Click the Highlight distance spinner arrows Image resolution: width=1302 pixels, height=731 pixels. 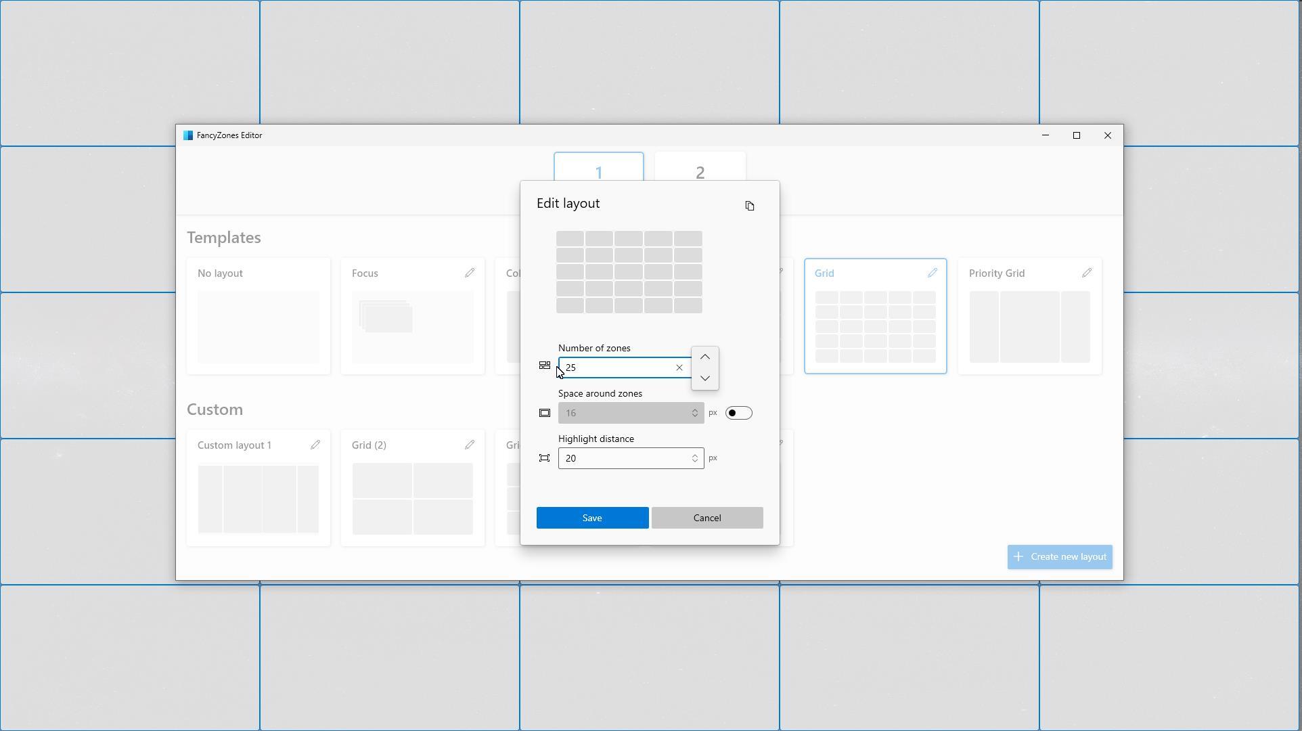pyautogui.click(x=694, y=458)
